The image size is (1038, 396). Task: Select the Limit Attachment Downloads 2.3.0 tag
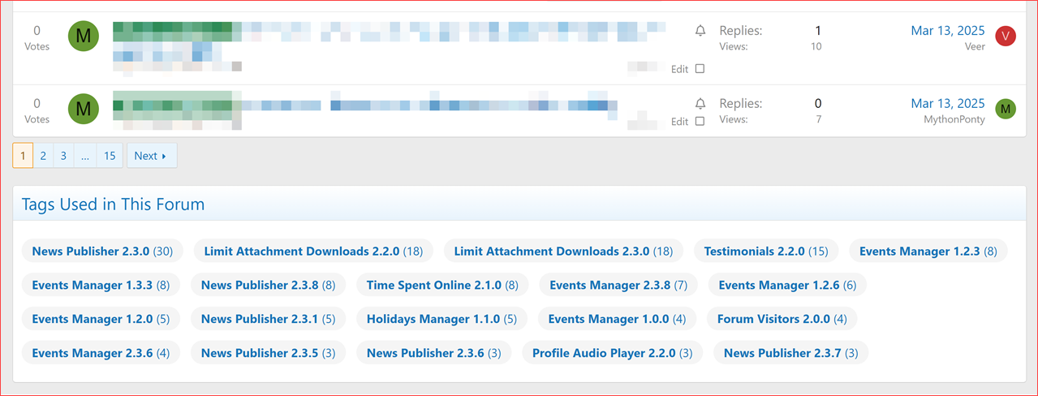(x=564, y=251)
